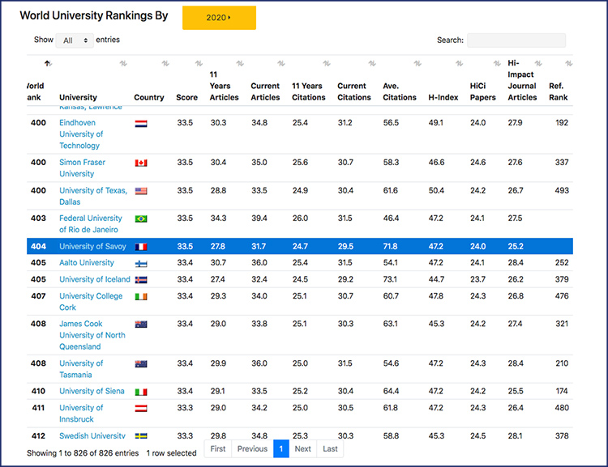Sort by World Rank column arrow
This screenshot has height=467, width=608.
(48, 63)
